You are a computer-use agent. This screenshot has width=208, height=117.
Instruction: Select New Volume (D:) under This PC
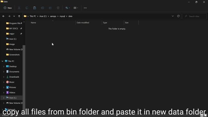(x=14, y=103)
